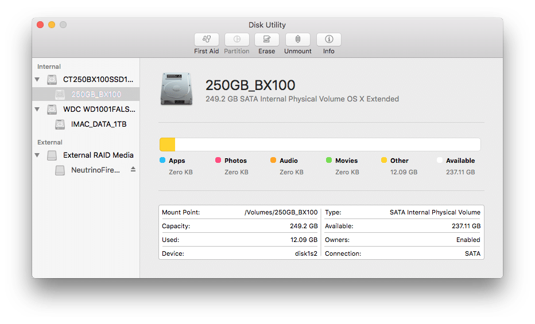Screen dimensions: 535x324
Task: Collapse the CT250BX100SSD1 disk tree
Action: pyautogui.click(x=37, y=79)
